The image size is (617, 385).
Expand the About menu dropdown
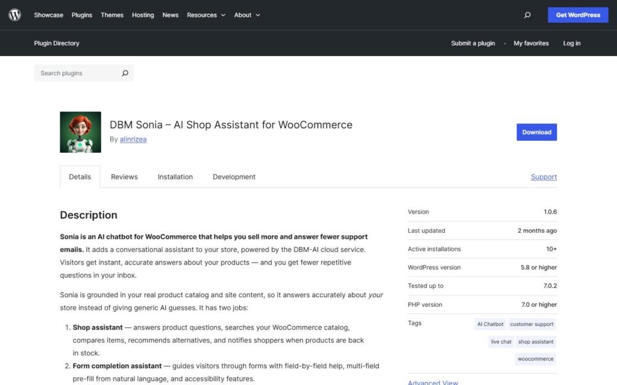tap(247, 15)
